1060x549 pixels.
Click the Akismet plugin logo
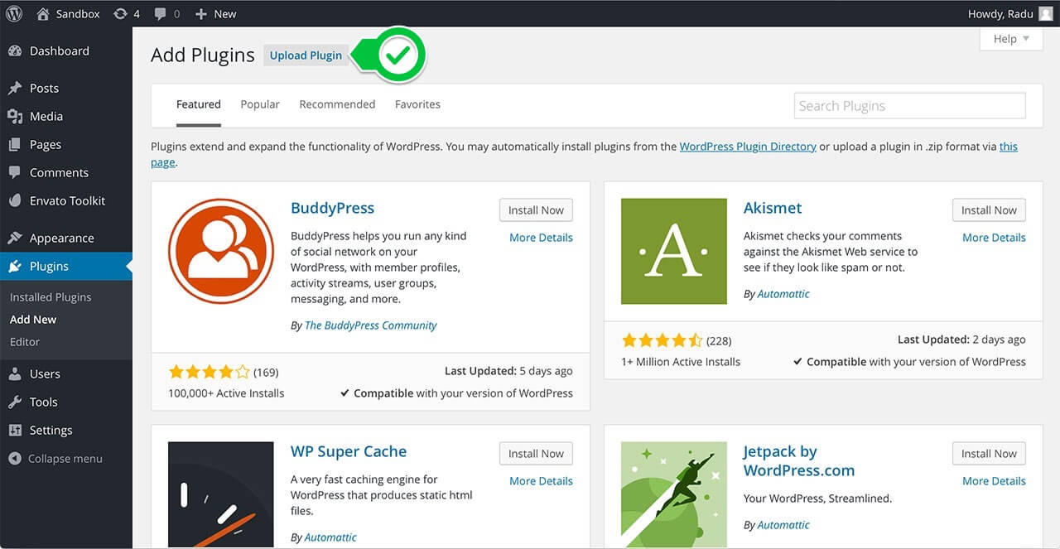(x=674, y=251)
